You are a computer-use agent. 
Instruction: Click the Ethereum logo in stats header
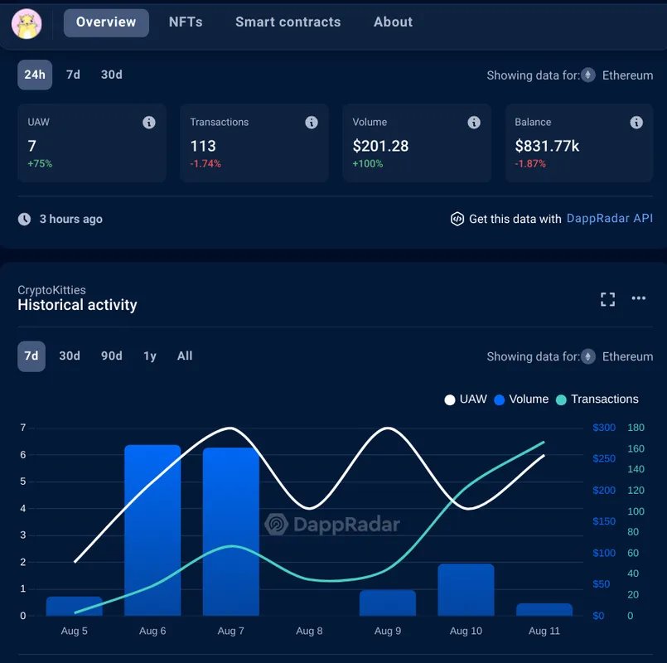click(x=588, y=75)
